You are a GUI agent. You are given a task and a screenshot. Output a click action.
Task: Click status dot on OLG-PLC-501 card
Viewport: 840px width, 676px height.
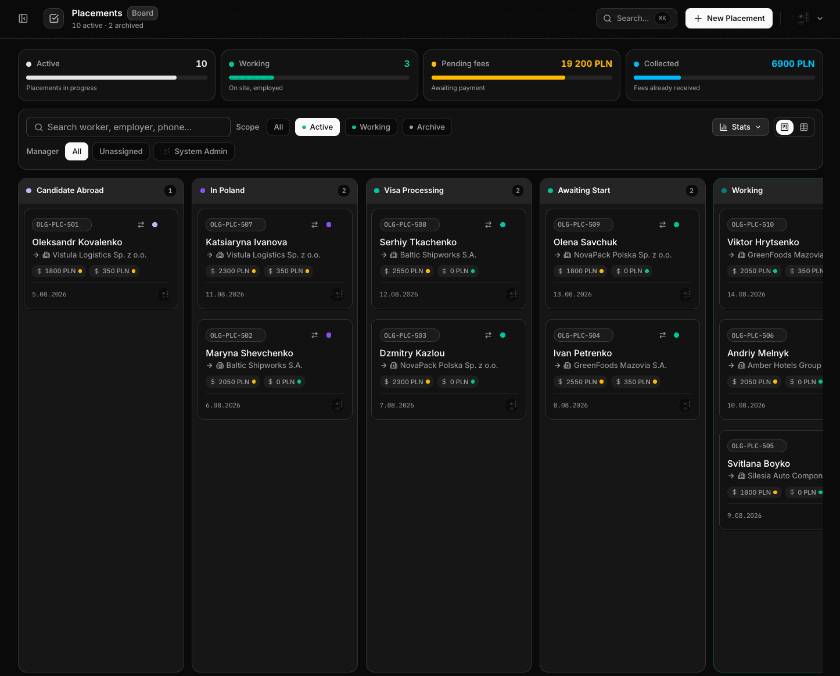(155, 225)
